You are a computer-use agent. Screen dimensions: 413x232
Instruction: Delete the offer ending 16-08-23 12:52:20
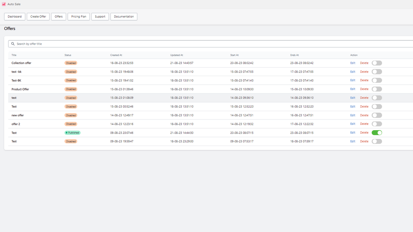point(364,106)
